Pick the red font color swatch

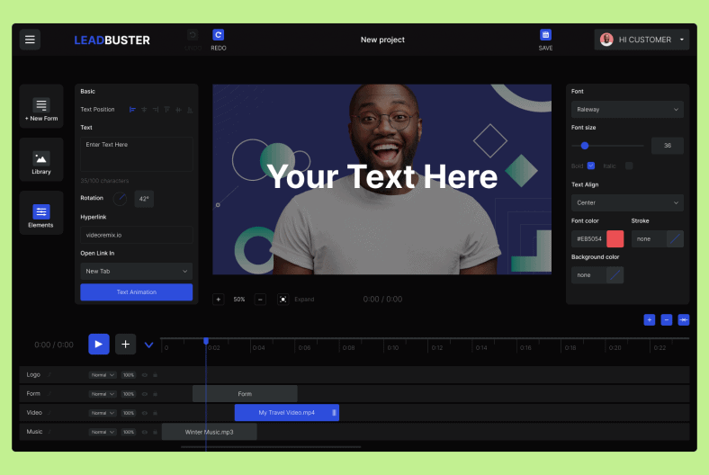615,239
